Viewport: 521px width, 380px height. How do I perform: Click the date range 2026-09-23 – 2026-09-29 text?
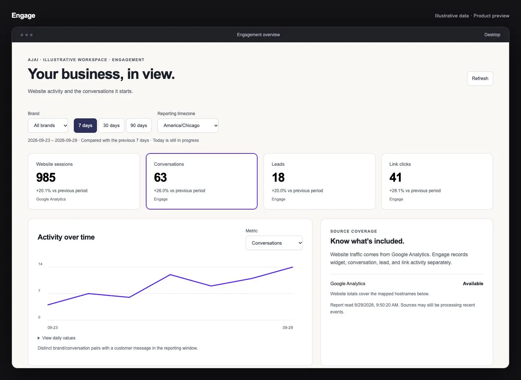click(x=52, y=140)
